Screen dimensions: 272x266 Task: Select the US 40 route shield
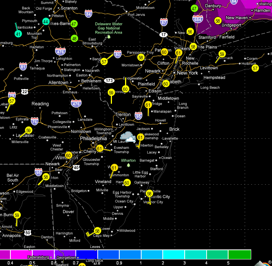coord(77,168)
